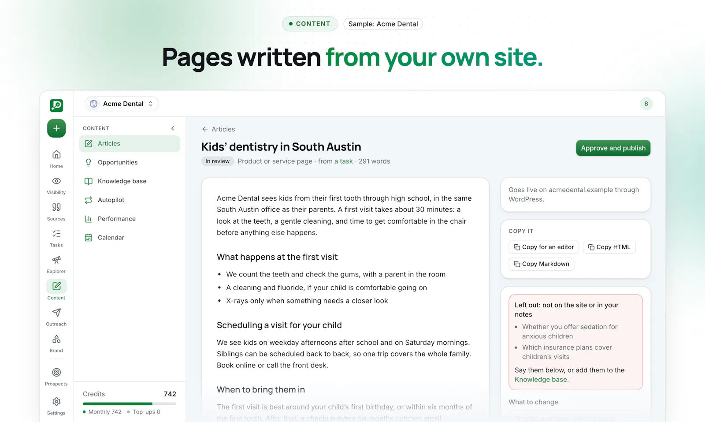Screen dimensions: 705x422
Task: Click the '291 words' count
Action: pos(375,161)
